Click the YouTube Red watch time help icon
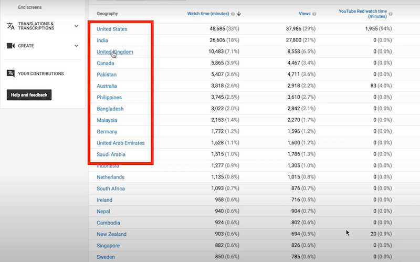The height and width of the screenshot is (262, 420). point(391,14)
